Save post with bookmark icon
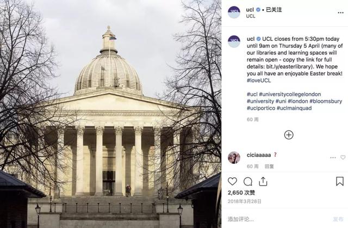 tap(339, 181)
